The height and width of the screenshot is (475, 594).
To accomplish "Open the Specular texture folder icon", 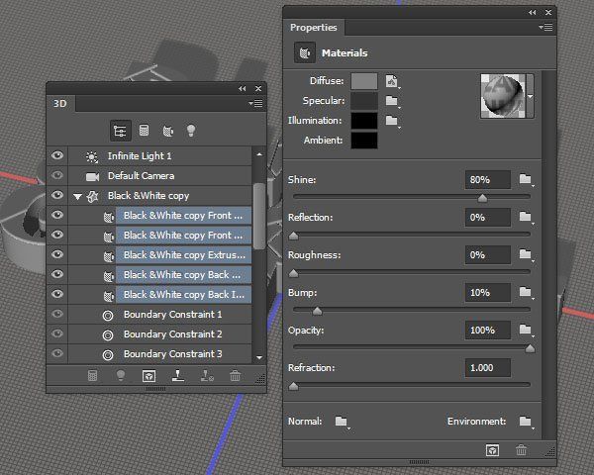I will [x=392, y=101].
